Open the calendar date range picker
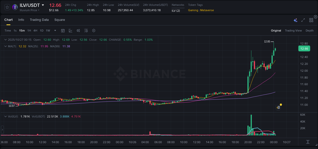This screenshot has width=318, height=149. 63,31
